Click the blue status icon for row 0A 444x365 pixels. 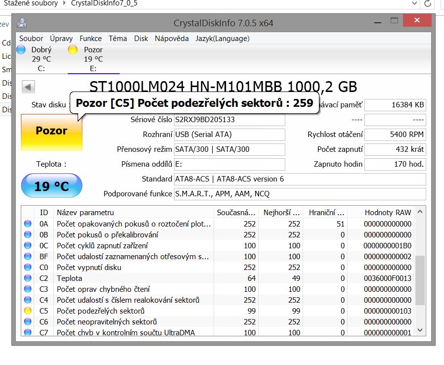(x=28, y=224)
